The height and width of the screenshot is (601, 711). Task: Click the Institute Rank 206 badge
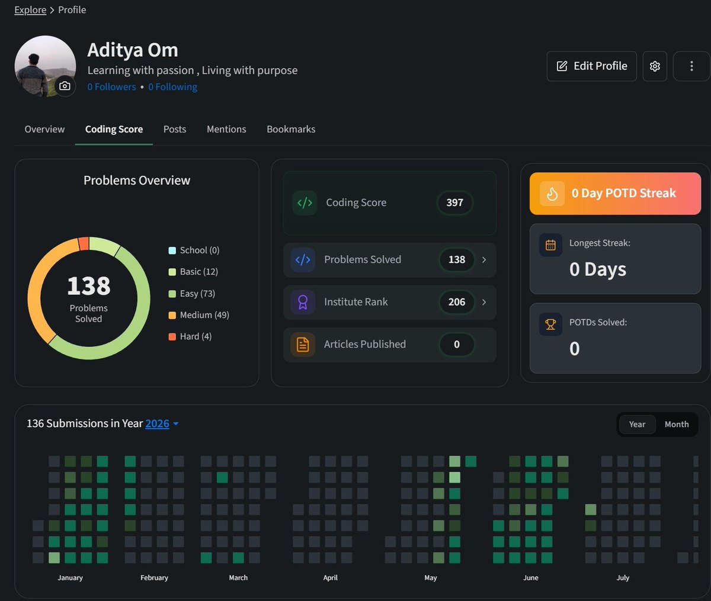coord(457,302)
